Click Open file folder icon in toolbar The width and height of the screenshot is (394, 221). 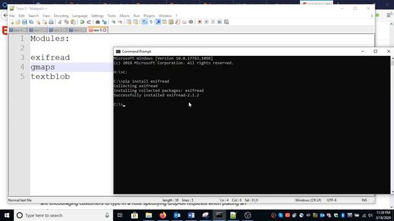18,22
